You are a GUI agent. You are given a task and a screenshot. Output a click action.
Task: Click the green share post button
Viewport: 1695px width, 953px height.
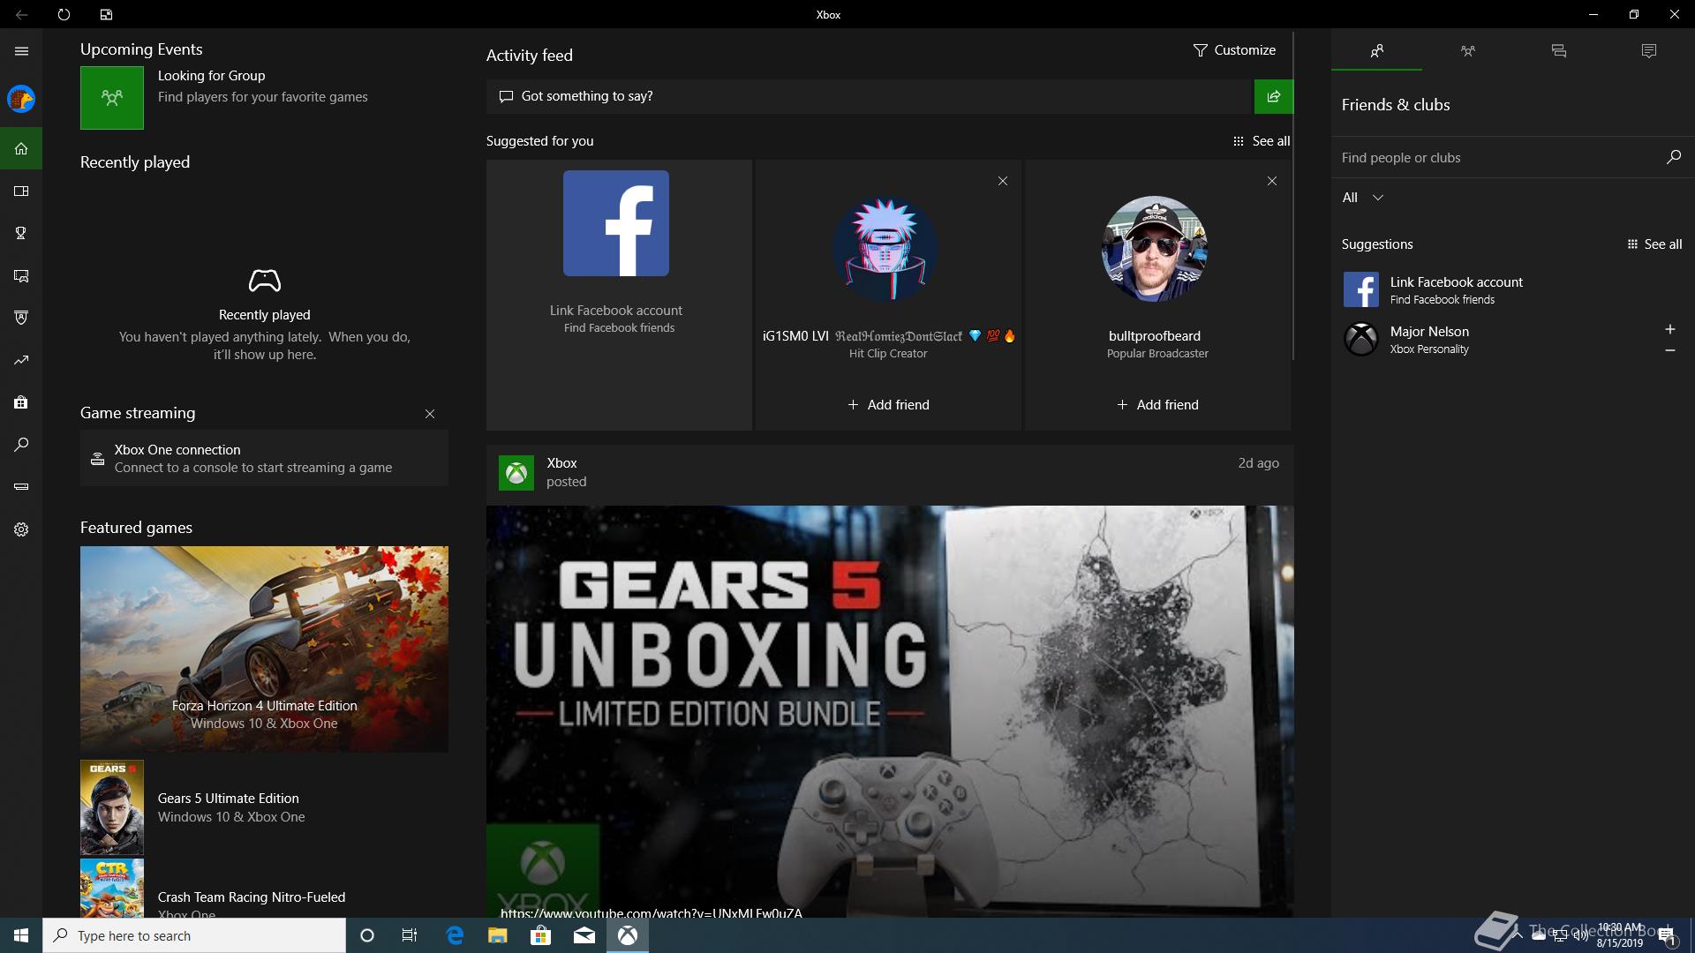point(1273,96)
